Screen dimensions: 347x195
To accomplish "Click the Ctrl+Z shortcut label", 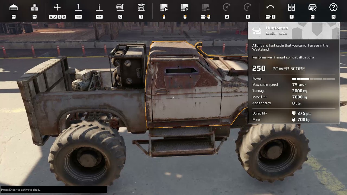I will click(271, 17).
